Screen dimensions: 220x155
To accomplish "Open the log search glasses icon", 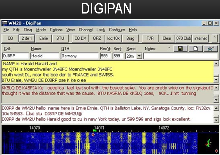I will click(x=211, y=48).
